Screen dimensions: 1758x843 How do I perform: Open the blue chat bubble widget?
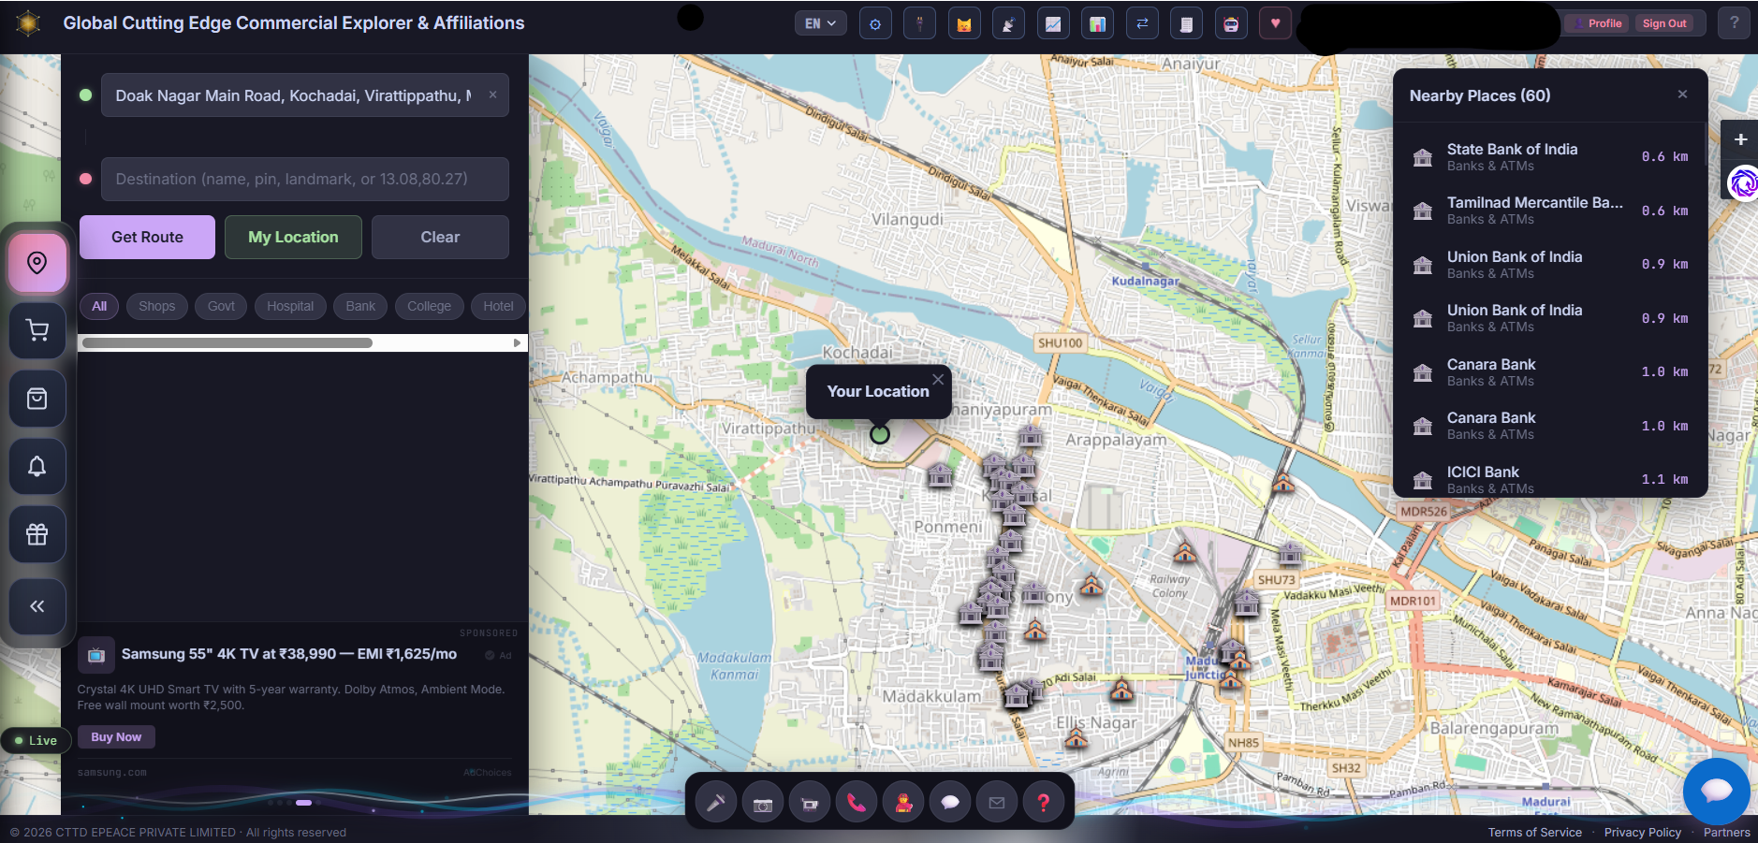click(1716, 792)
